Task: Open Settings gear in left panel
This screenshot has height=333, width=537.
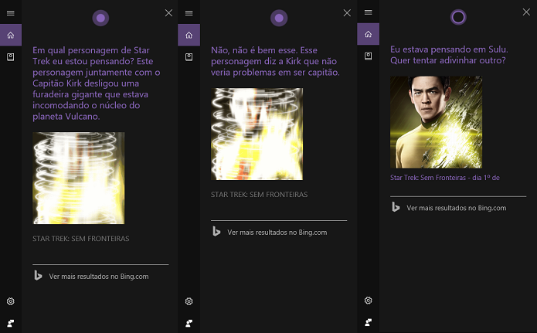Action: pos(11,301)
